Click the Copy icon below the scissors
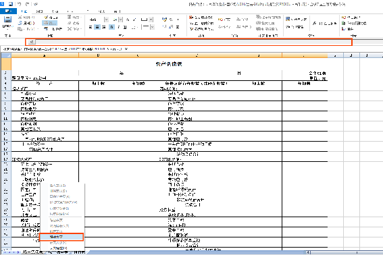The width and height of the screenshot is (383, 255). click(x=20, y=23)
